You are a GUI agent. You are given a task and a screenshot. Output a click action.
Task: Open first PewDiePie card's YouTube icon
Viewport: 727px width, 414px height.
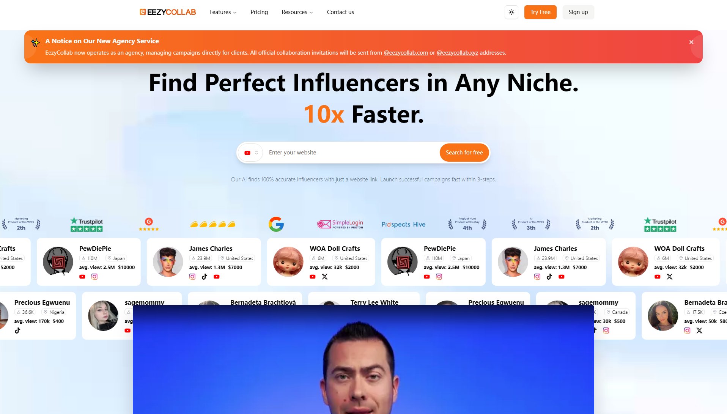coord(82,277)
